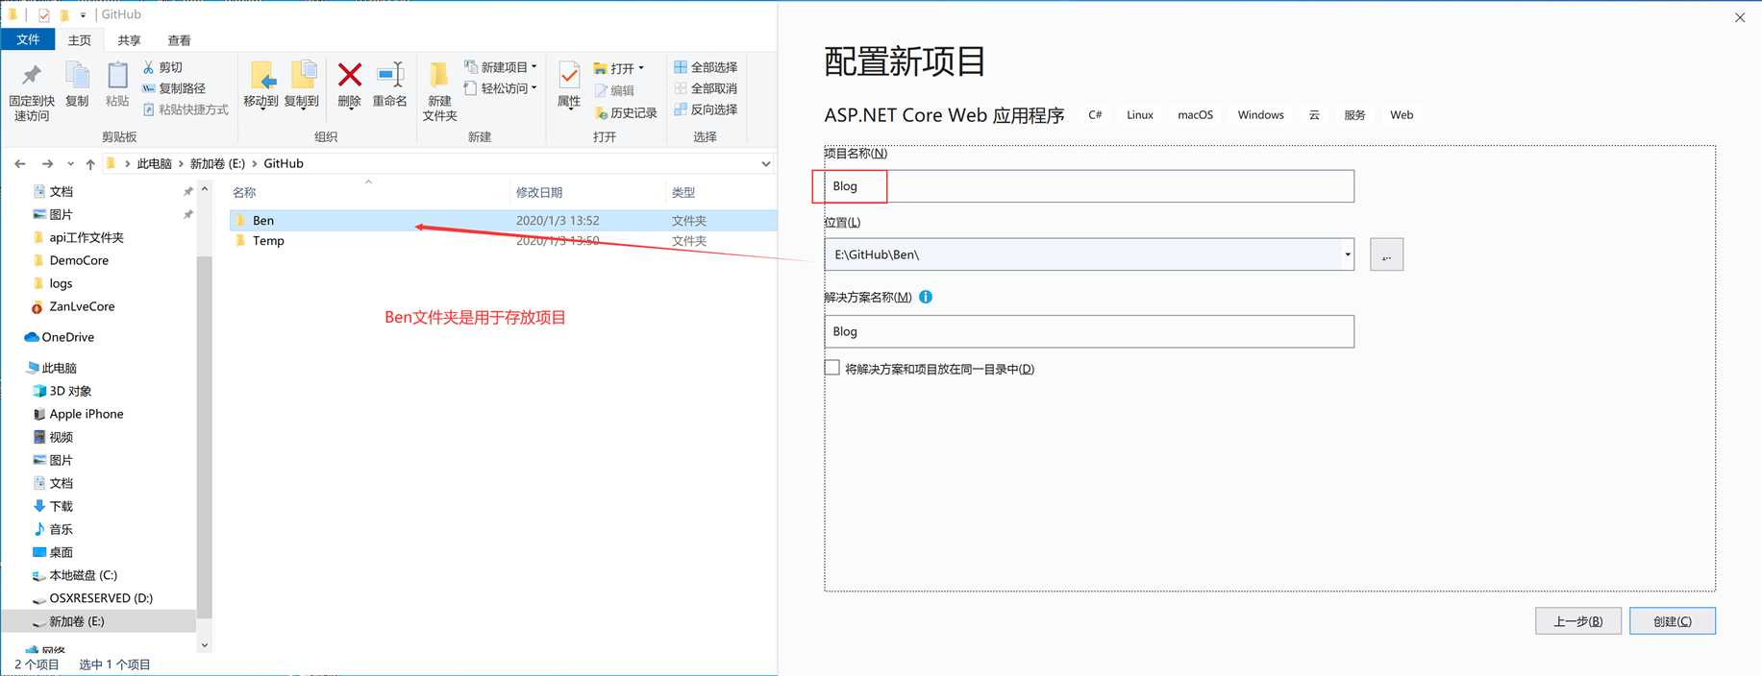This screenshot has width=1762, height=676.
Task: Click Select none in ribbon
Action: tap(706, 88)
